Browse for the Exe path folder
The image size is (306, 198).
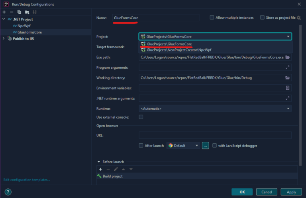[x=288, y=57]
